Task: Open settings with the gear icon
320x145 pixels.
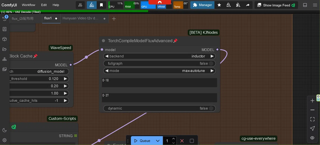Action: tap(5, 140)
